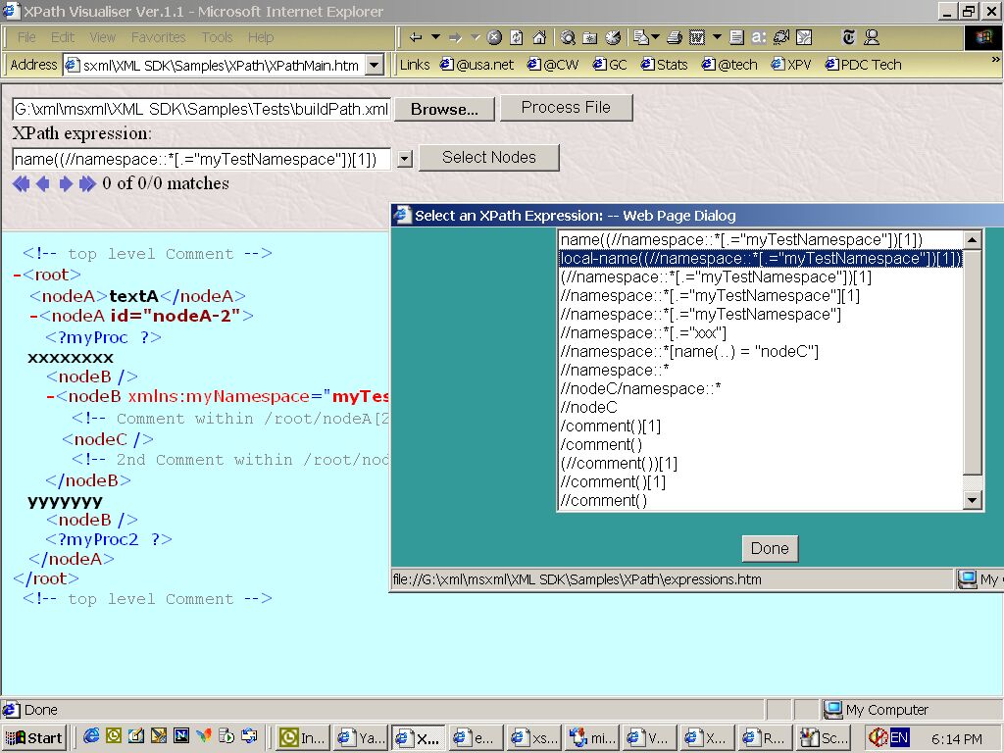The height and width of the screenshot is (753, 1004).
Task: Go to previous match arrow
Action: pos(43,183)
